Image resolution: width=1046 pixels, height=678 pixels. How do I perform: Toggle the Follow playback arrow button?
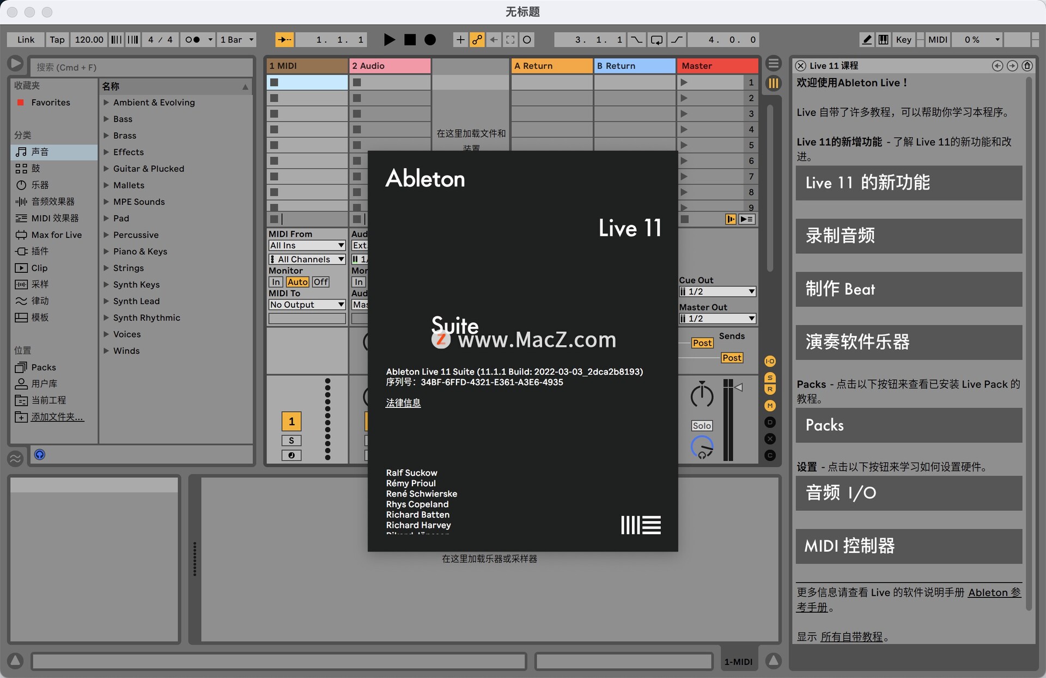tap(284, 40)
